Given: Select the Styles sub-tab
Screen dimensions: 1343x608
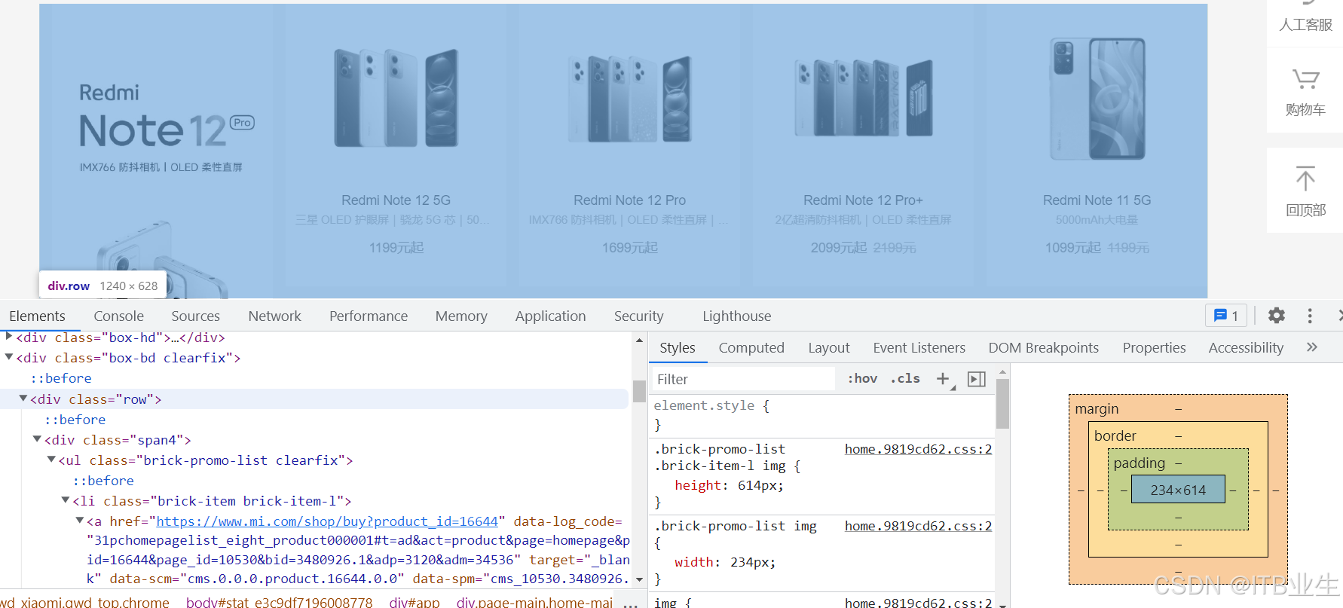Looking at the screenshot, I should tap(677, 347).
